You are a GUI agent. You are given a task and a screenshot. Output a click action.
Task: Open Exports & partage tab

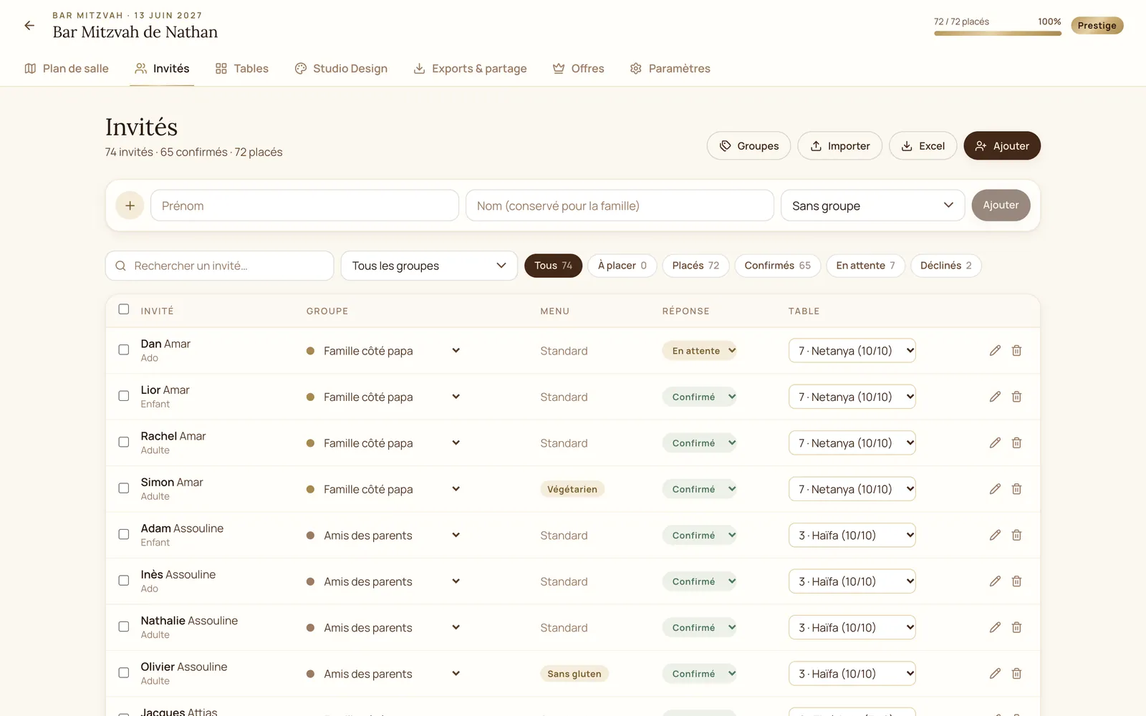click(471, 69)
